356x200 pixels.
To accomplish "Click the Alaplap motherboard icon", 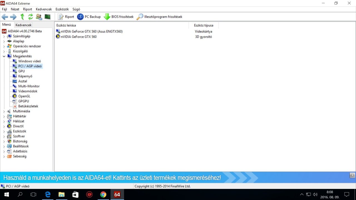I will click(x=9, y=41).
